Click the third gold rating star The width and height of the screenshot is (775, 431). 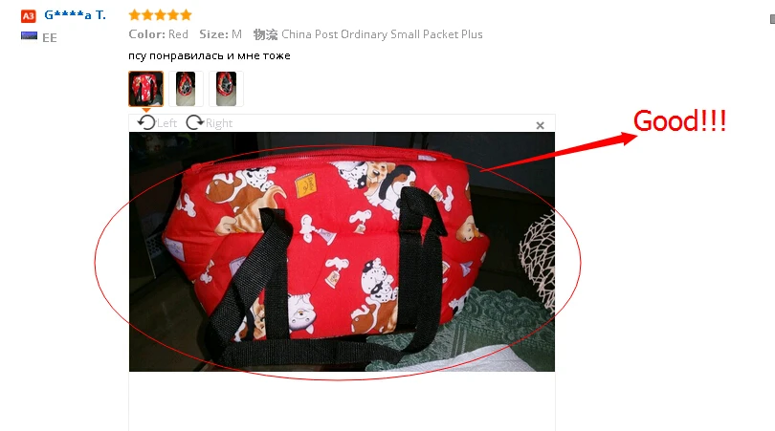click(160, 14)
